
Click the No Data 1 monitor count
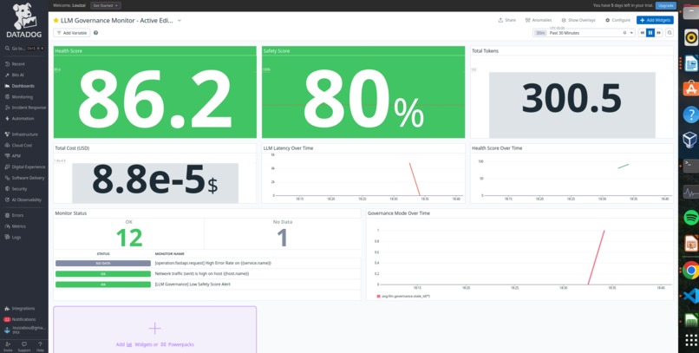point(283,238)
